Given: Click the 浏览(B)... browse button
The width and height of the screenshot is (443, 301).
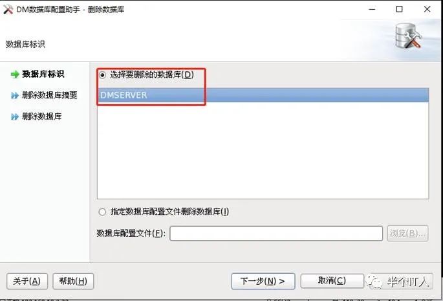Looking at the screenshot, I should 407,234.
